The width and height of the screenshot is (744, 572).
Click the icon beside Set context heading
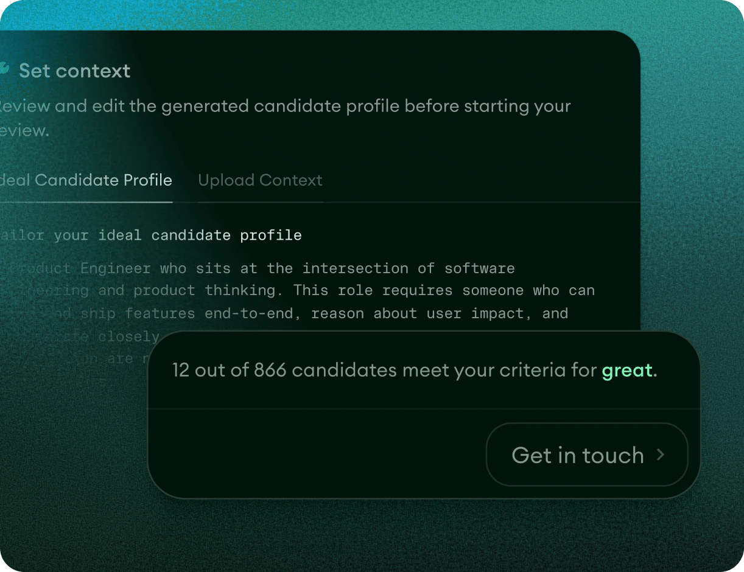(x=4, y=69)
